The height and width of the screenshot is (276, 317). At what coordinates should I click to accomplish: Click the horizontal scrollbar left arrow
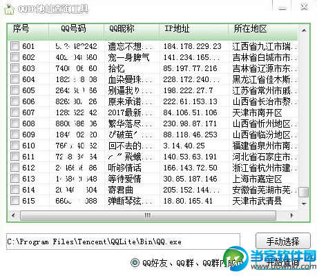pyautogui.click(x=13, y=215)
